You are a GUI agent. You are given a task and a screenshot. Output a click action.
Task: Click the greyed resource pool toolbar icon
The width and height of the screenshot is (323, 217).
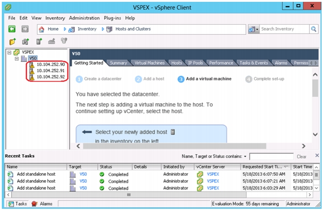[64, 41]
